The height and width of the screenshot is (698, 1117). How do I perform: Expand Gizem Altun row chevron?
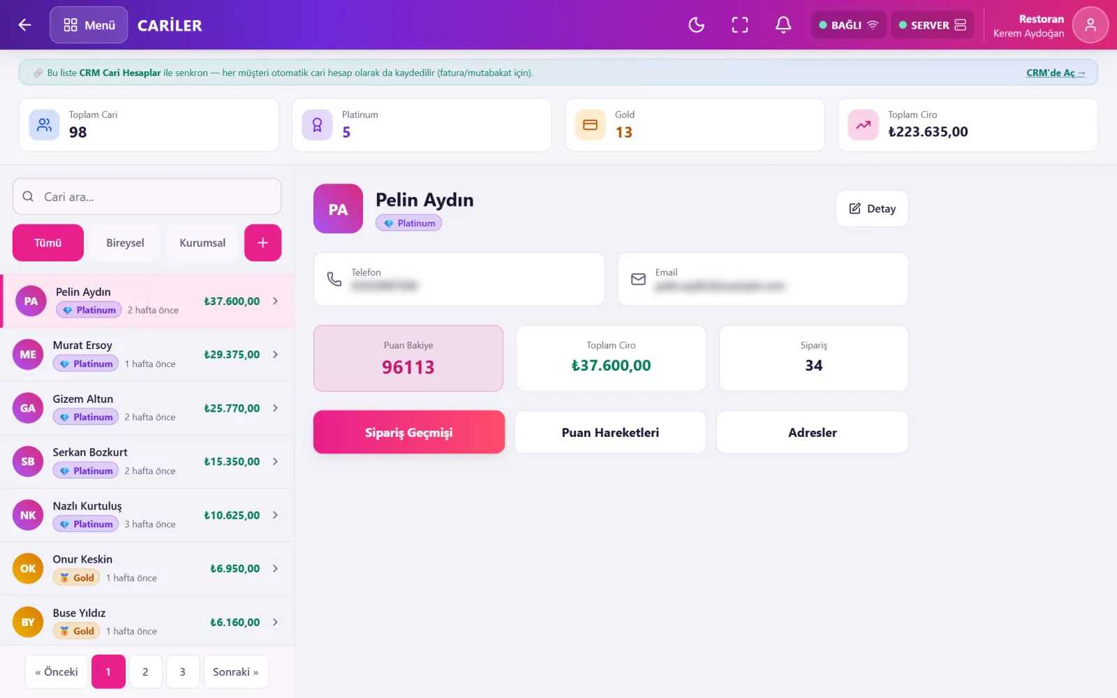pos(275,408)
